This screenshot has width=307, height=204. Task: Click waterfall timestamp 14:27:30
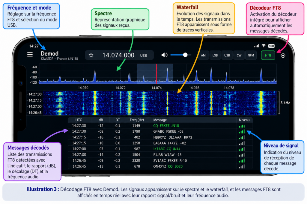35,94
